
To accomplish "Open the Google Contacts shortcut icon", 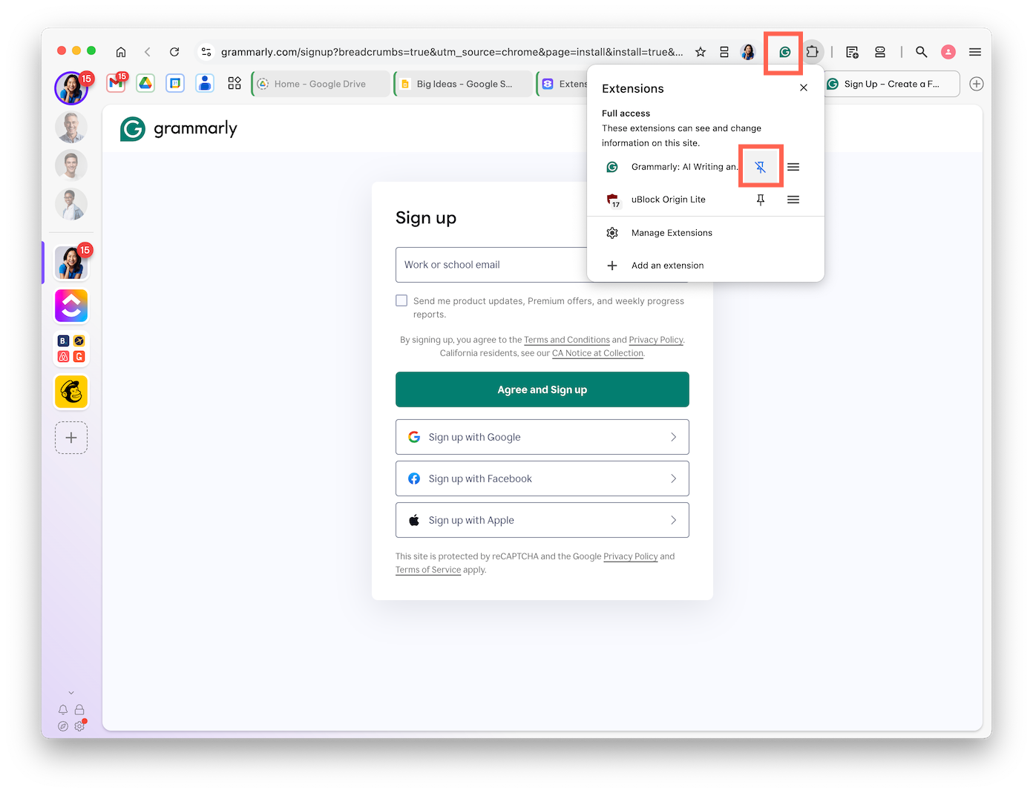I will 205,83.
